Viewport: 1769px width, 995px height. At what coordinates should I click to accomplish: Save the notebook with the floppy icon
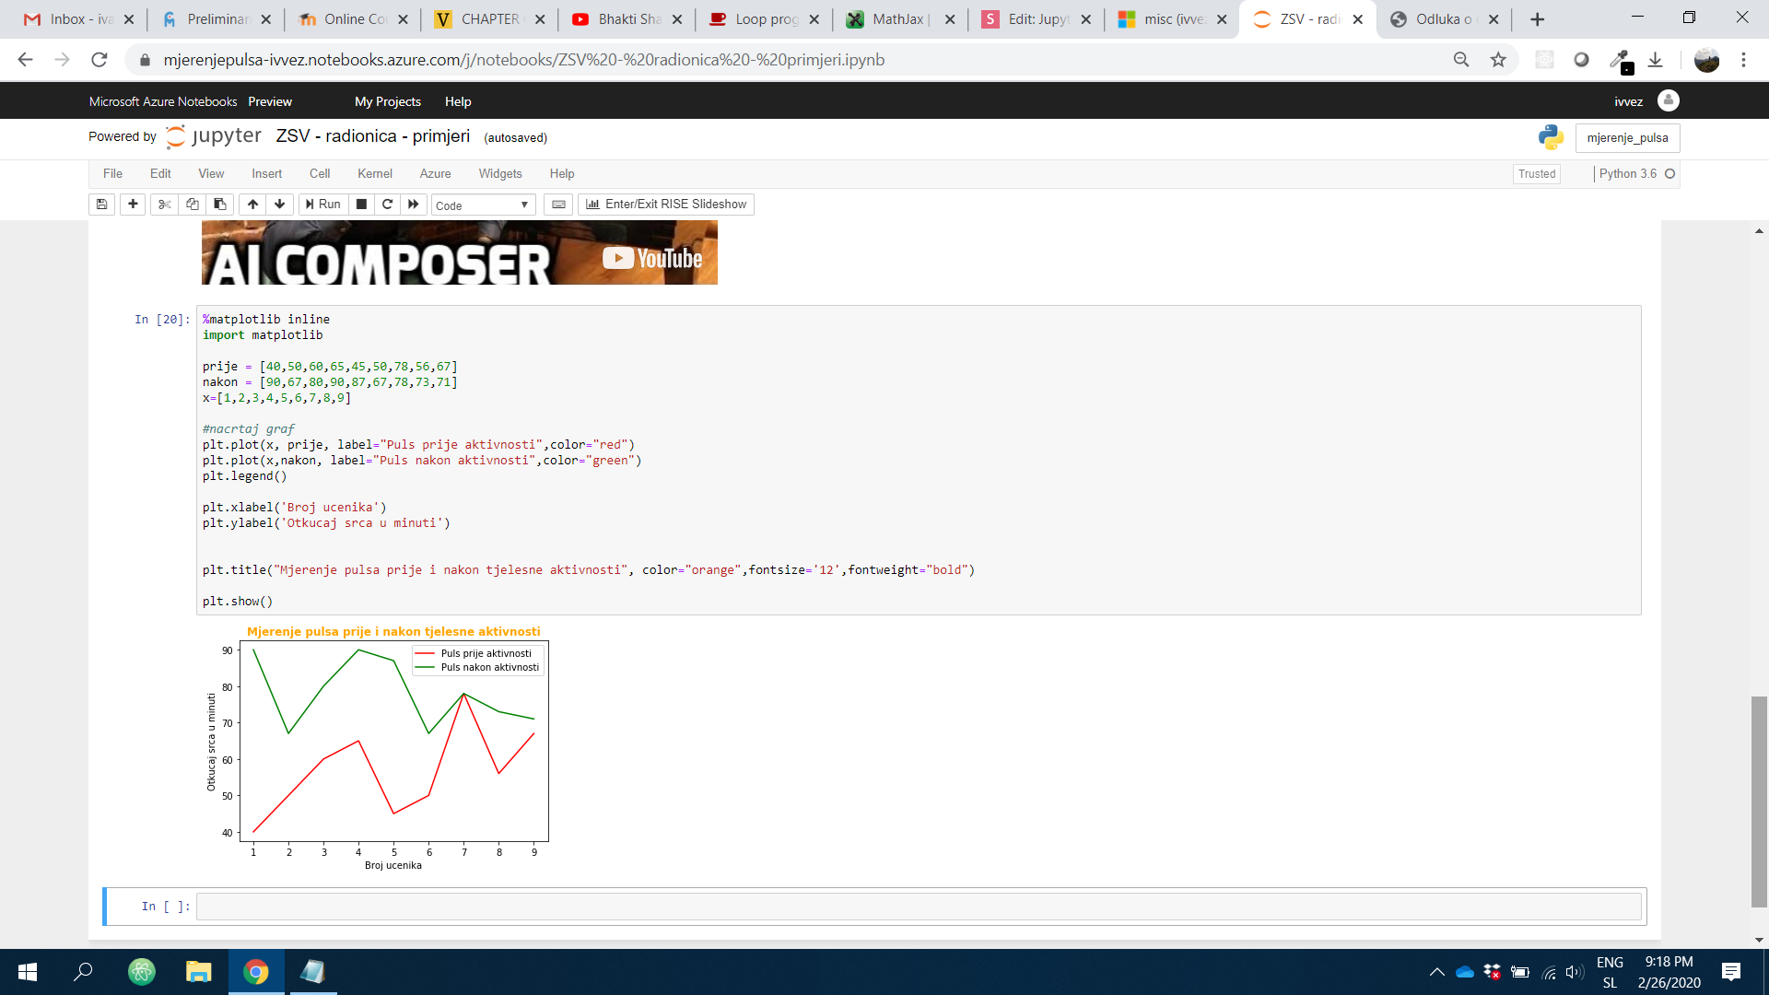click(101, 205)
